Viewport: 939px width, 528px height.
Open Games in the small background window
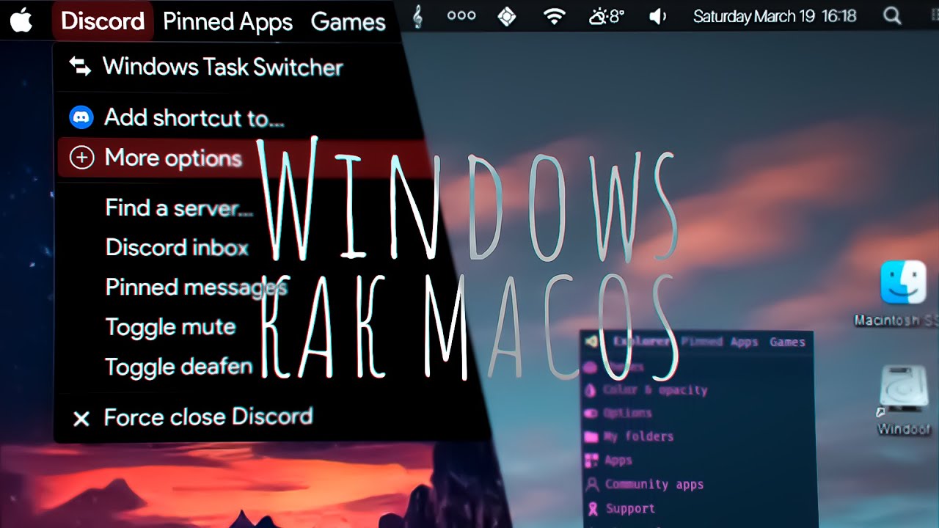pos(787,342)
